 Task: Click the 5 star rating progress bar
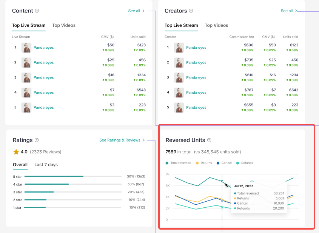coord(72,176)
